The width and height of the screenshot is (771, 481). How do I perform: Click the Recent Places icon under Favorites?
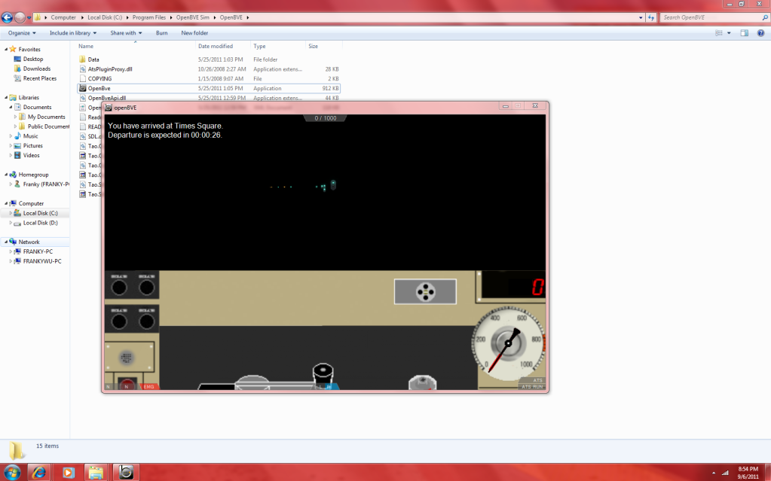pyautogui.click(x=17, y=78)
